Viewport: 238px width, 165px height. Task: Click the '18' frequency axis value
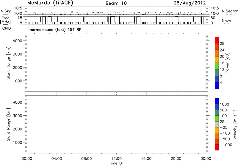pos(20,18)
